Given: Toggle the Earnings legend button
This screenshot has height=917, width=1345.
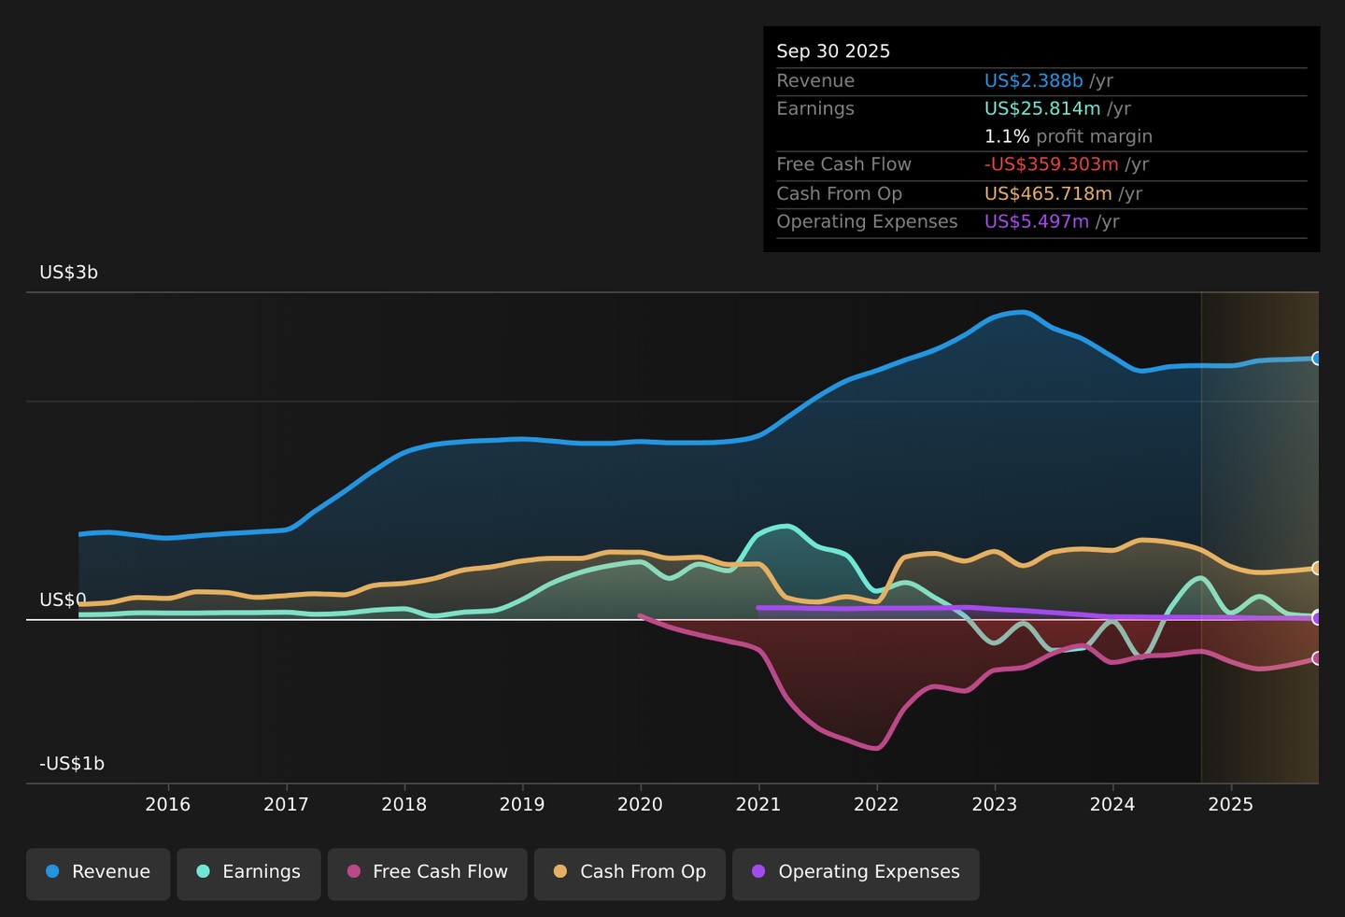Looking at the screenshot, I should pos(248,874).
